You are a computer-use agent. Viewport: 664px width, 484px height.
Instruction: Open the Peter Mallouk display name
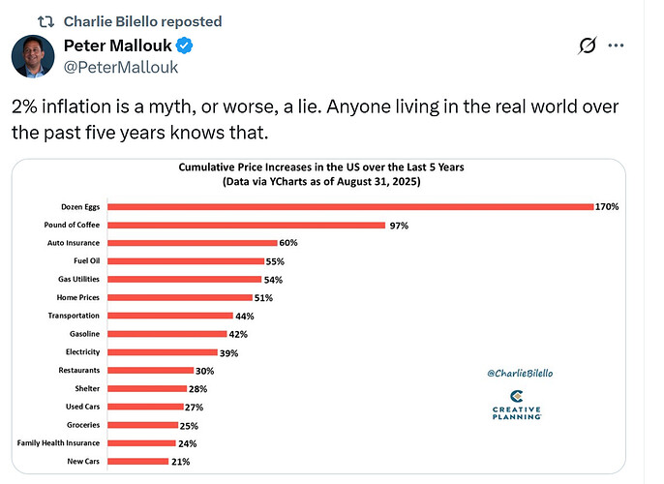click(x=118, y=45)
